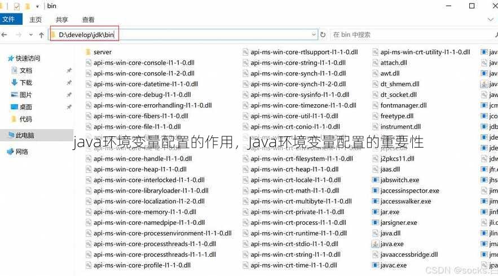Switch to the 主页 ribbon tab
498x276 pixels.
tap(36, 20)
